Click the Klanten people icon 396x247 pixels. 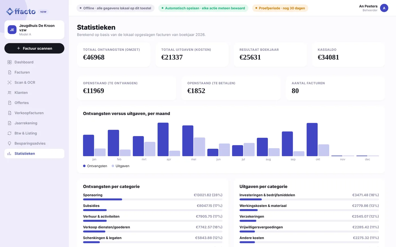coord(9,93)
